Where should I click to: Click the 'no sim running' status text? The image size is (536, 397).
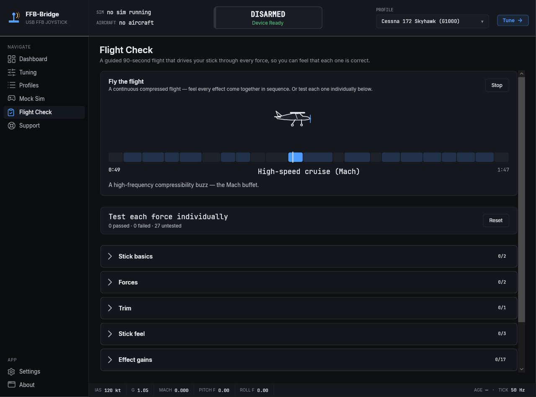[x=129, y=13]
